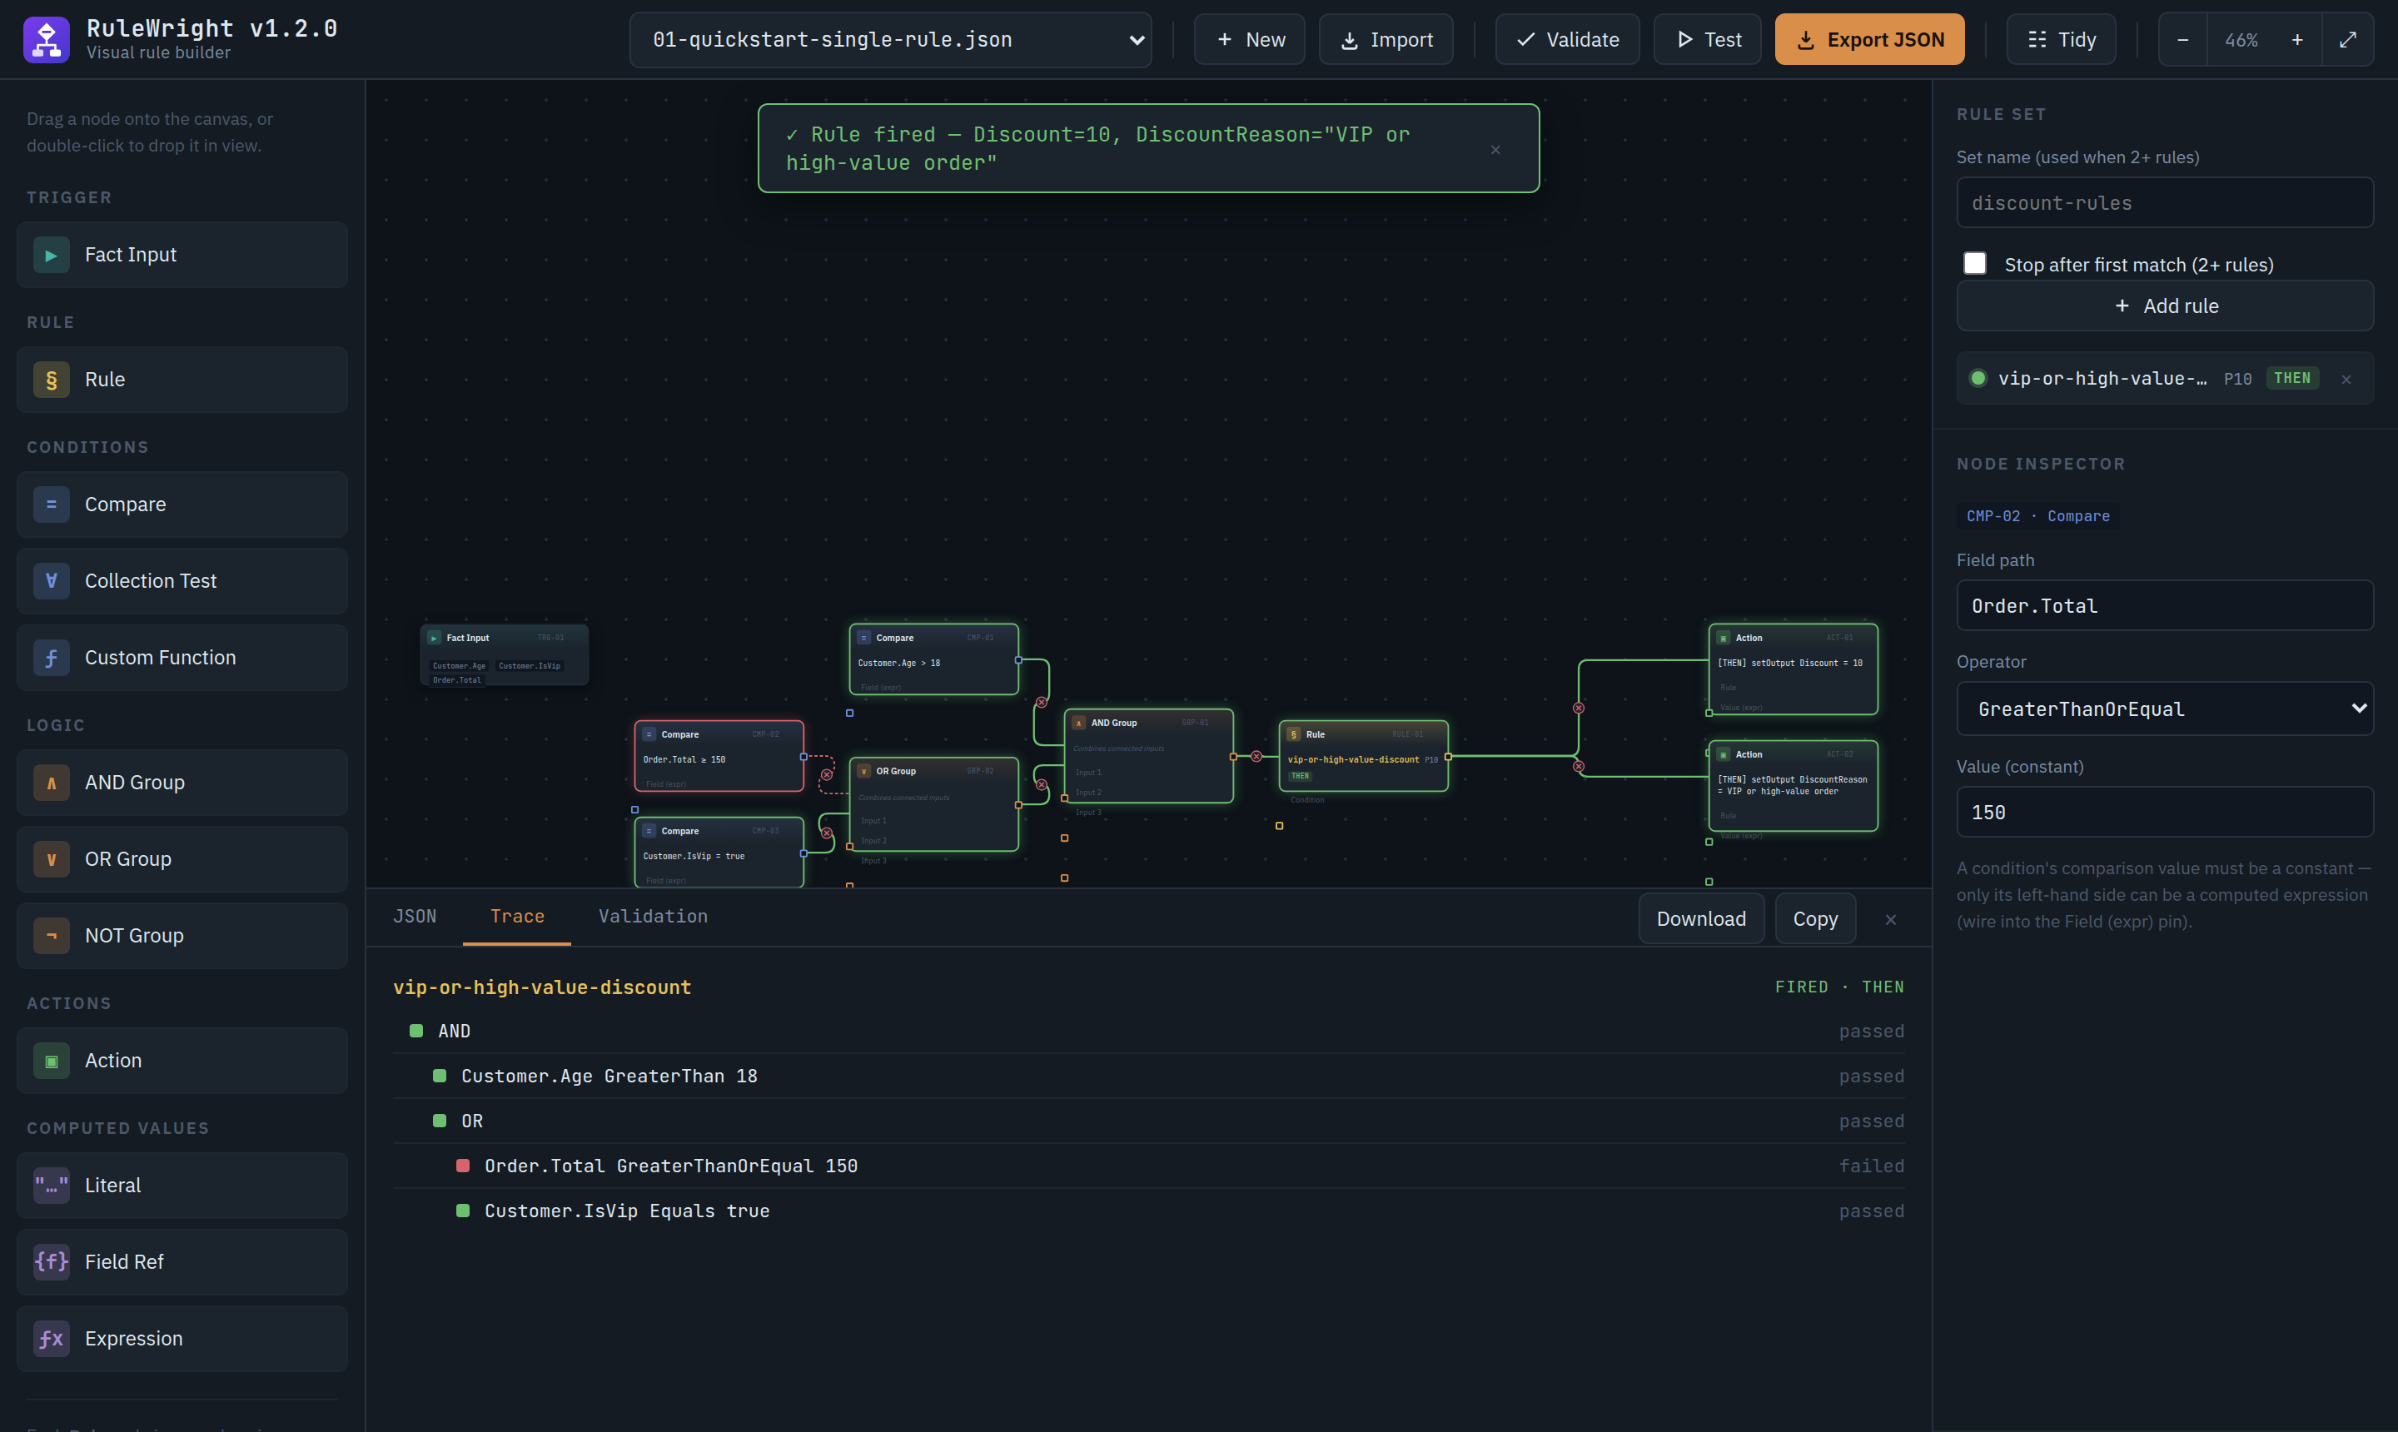Click the fit-to-screen expand icon
The width and height of the screenshot is (2398, 1432).
pyautogui.click(x=2348, y=40)
